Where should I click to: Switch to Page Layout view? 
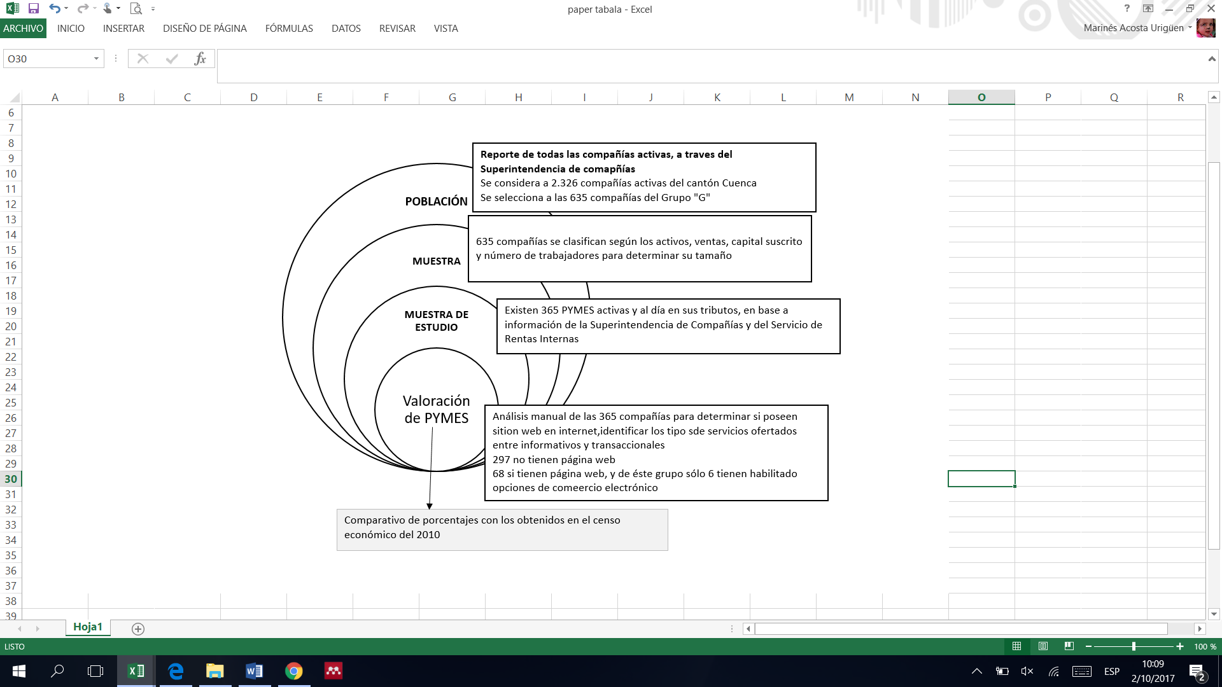click(1043, 646)
